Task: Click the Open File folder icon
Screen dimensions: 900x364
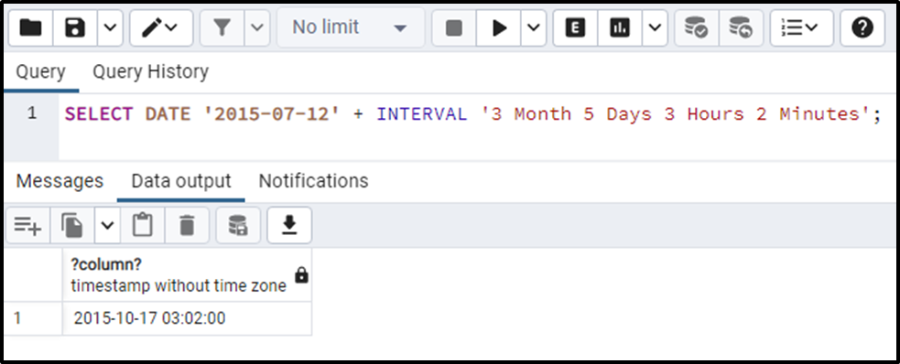Action: [30, 27]
